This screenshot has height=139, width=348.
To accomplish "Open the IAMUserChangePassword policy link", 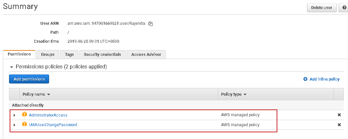I will 53,125.
